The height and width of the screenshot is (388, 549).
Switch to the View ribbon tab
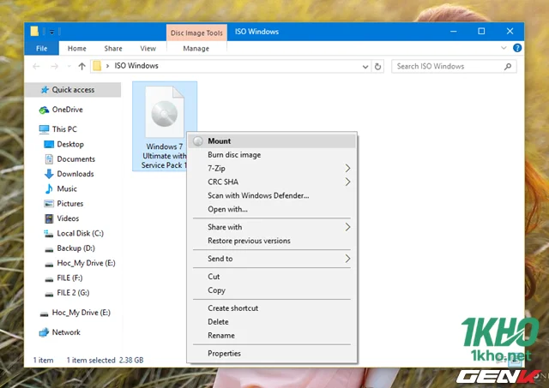pos(148,48)
